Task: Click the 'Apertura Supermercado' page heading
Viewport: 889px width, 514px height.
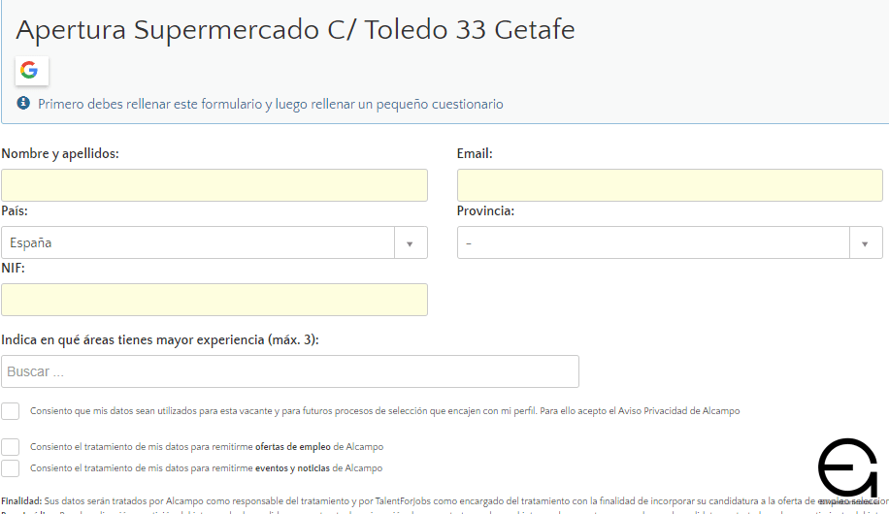Action: (295, 30)
